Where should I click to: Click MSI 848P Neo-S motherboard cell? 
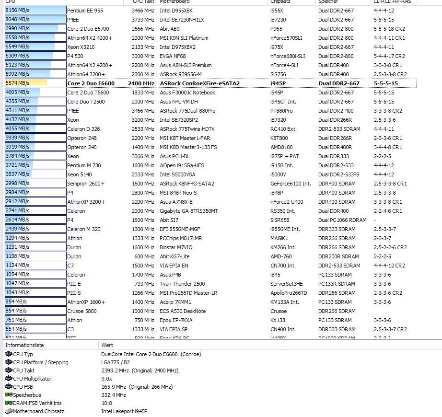click(178, 193)
